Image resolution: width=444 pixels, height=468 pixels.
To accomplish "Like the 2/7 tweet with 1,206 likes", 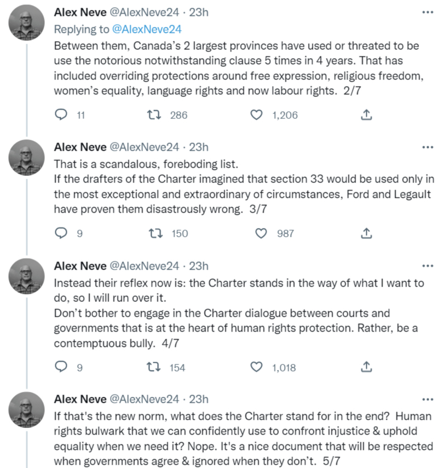I will (256, 115).
